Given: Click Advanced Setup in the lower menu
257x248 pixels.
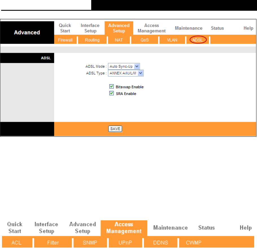Looking at the screenshot, I should pyautogui.click(x=82, y=228).
